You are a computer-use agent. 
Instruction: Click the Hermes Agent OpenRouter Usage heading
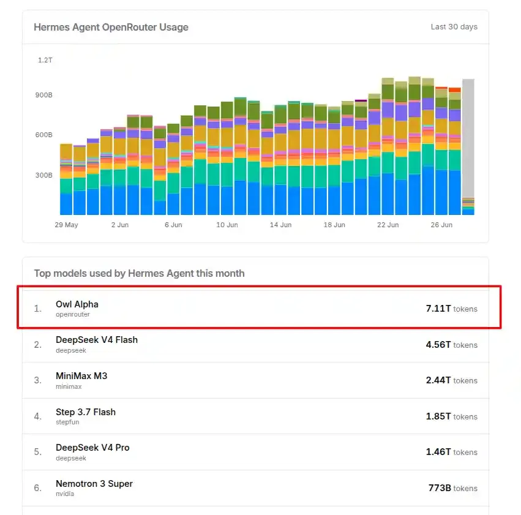coord(111,27)
